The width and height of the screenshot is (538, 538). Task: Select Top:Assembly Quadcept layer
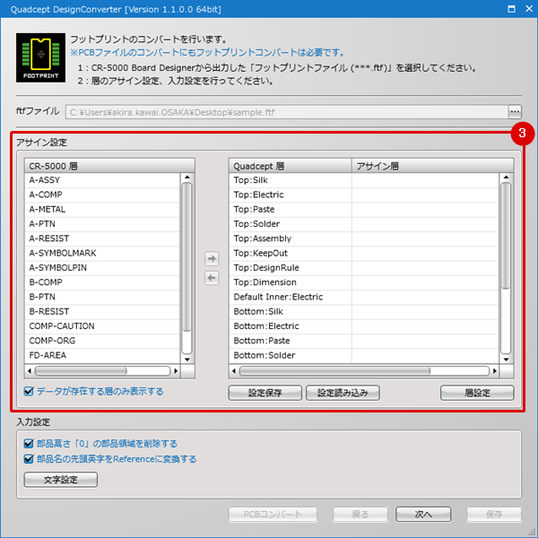point(364,239)
